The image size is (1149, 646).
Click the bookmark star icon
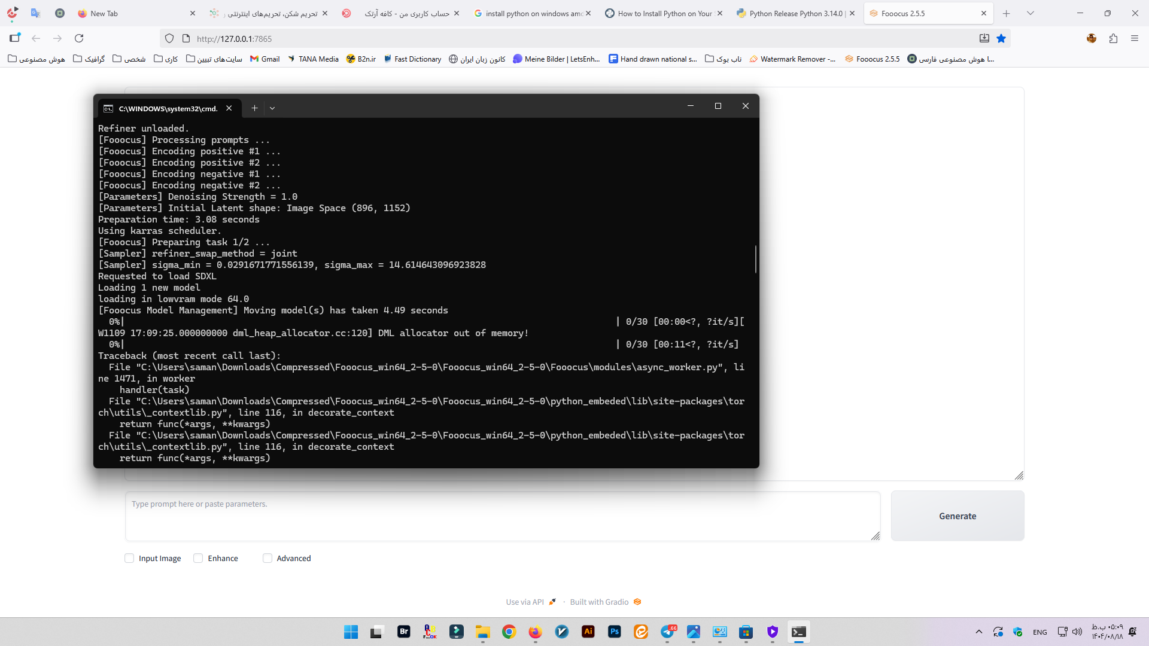click(x=1001, y=38)
